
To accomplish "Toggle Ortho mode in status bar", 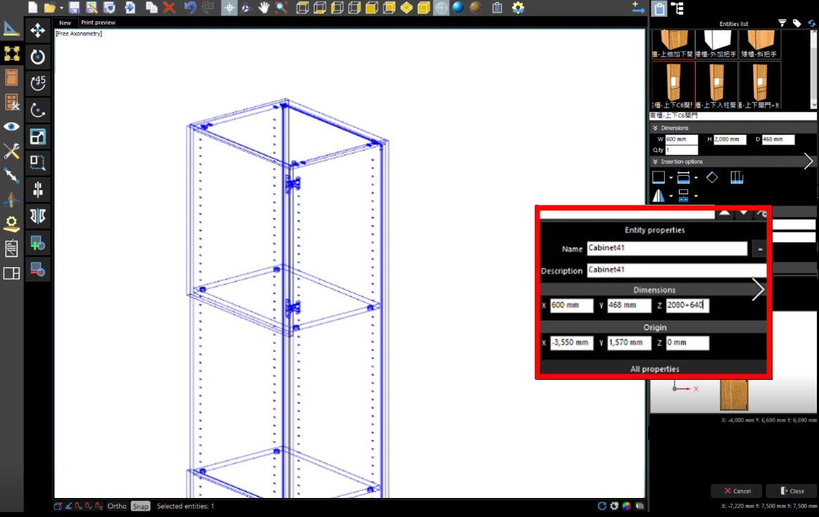I will (x=117, y=506).
